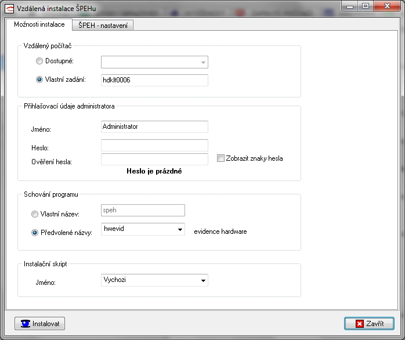Open the Dostupné computers dropdown
Screen dimensions: 405x340
click(x=203, y=62)
